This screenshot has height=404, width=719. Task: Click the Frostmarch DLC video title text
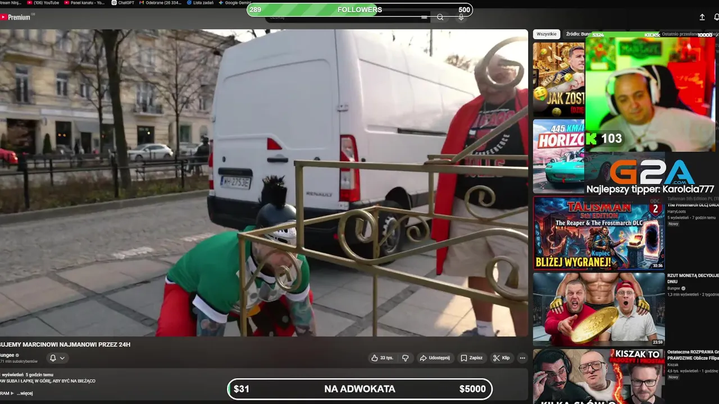693,205
